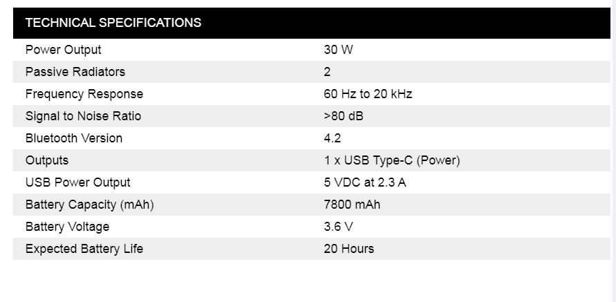
Task: Select the Bluetooth version value 4.2
Action: click(x=333, y=138)
